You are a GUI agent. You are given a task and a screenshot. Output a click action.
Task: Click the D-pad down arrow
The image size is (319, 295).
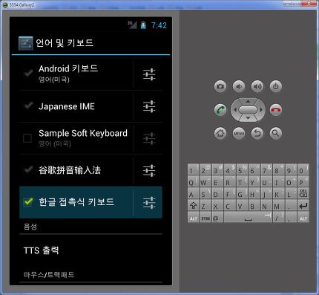[248, 118]
